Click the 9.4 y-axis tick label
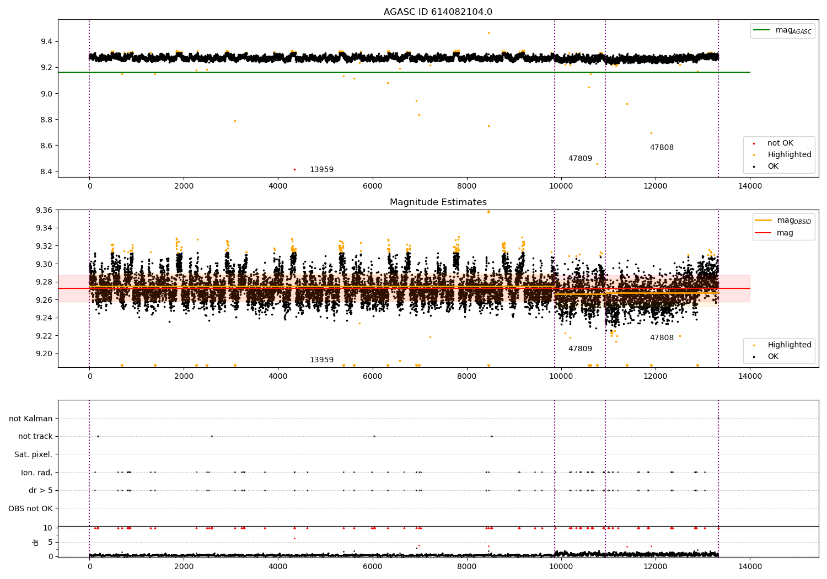 (x=46, y=42)
